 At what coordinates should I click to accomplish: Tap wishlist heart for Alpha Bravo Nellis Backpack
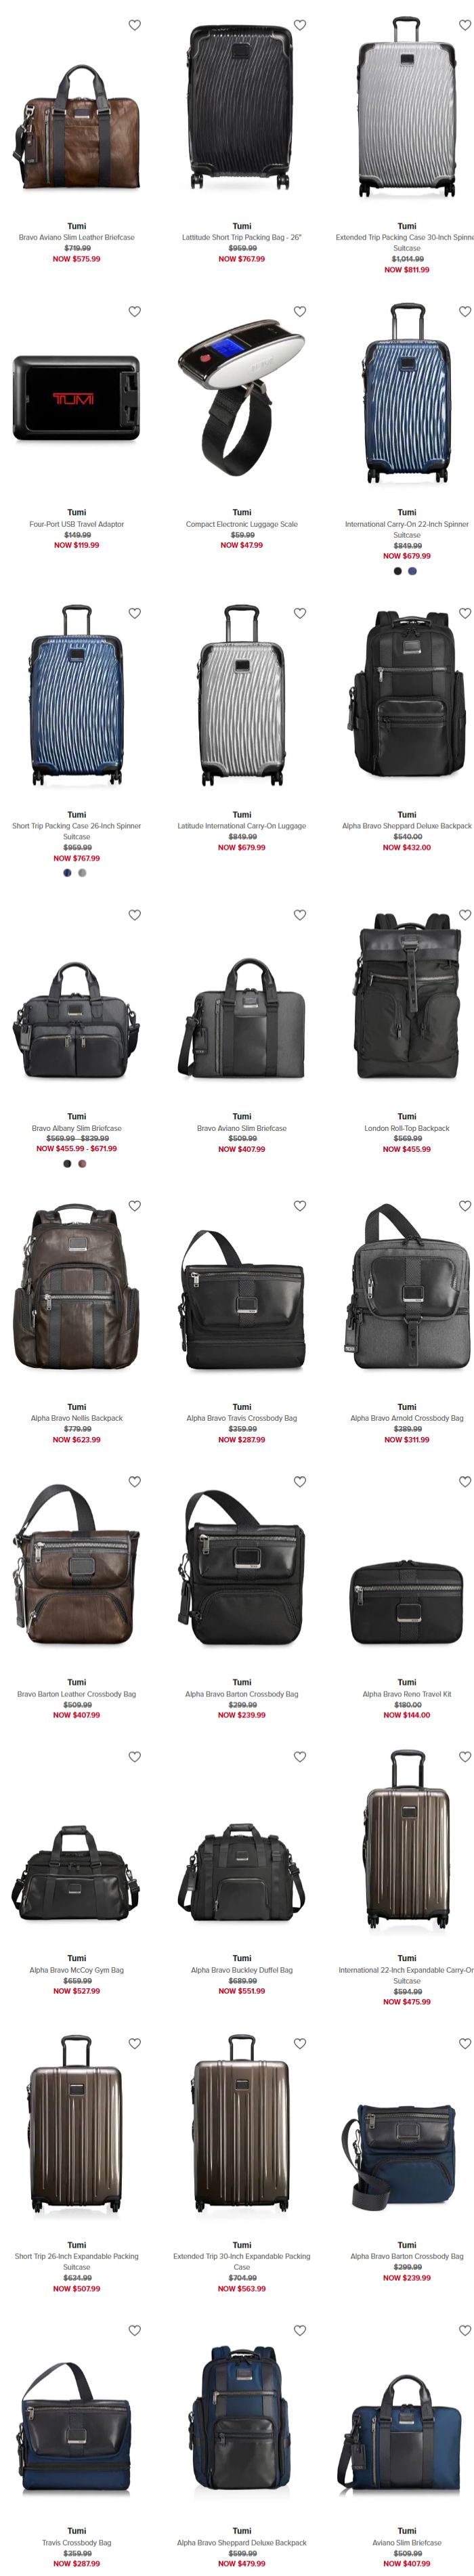pos(134,1206)
